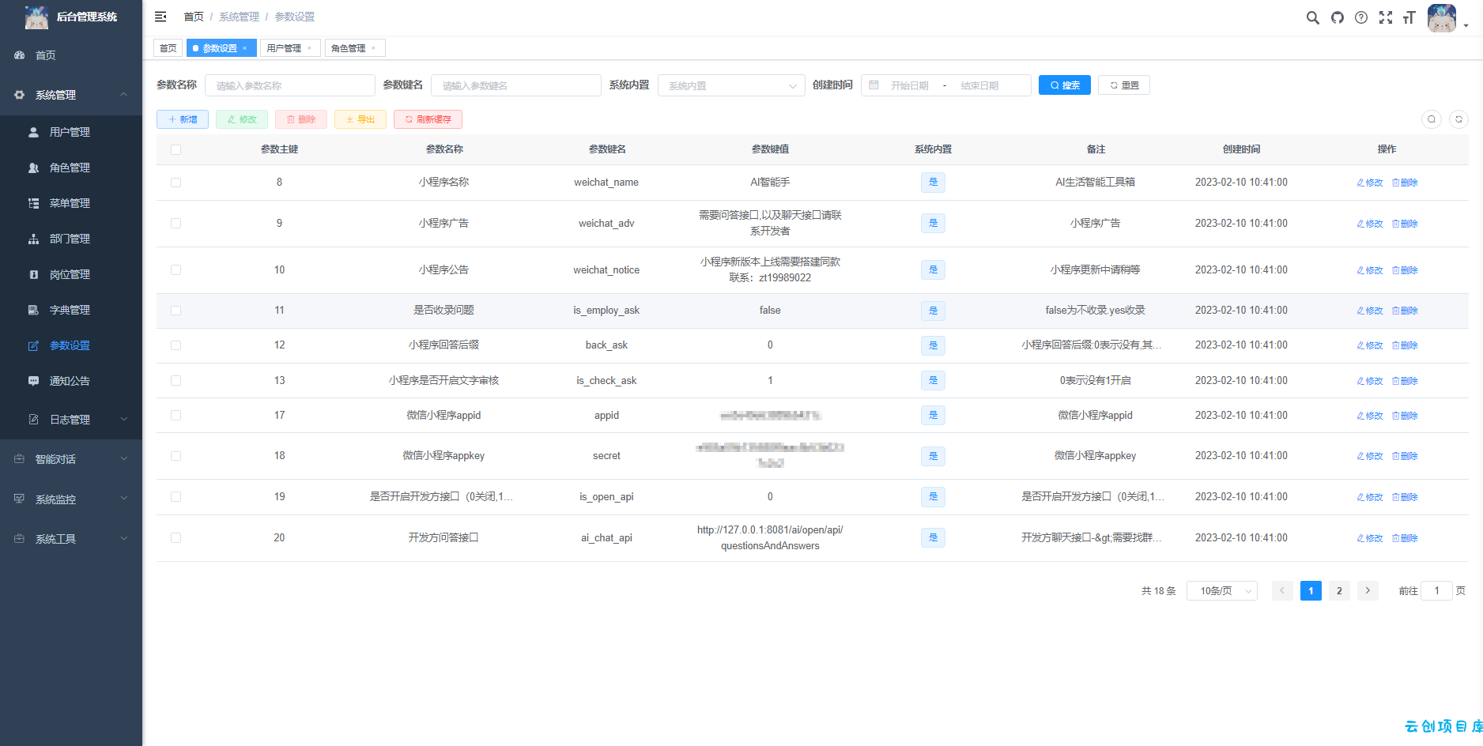Check the row with 参数主键 20
The height and width of the screenshot is (746, 1483).
(175, 538)
